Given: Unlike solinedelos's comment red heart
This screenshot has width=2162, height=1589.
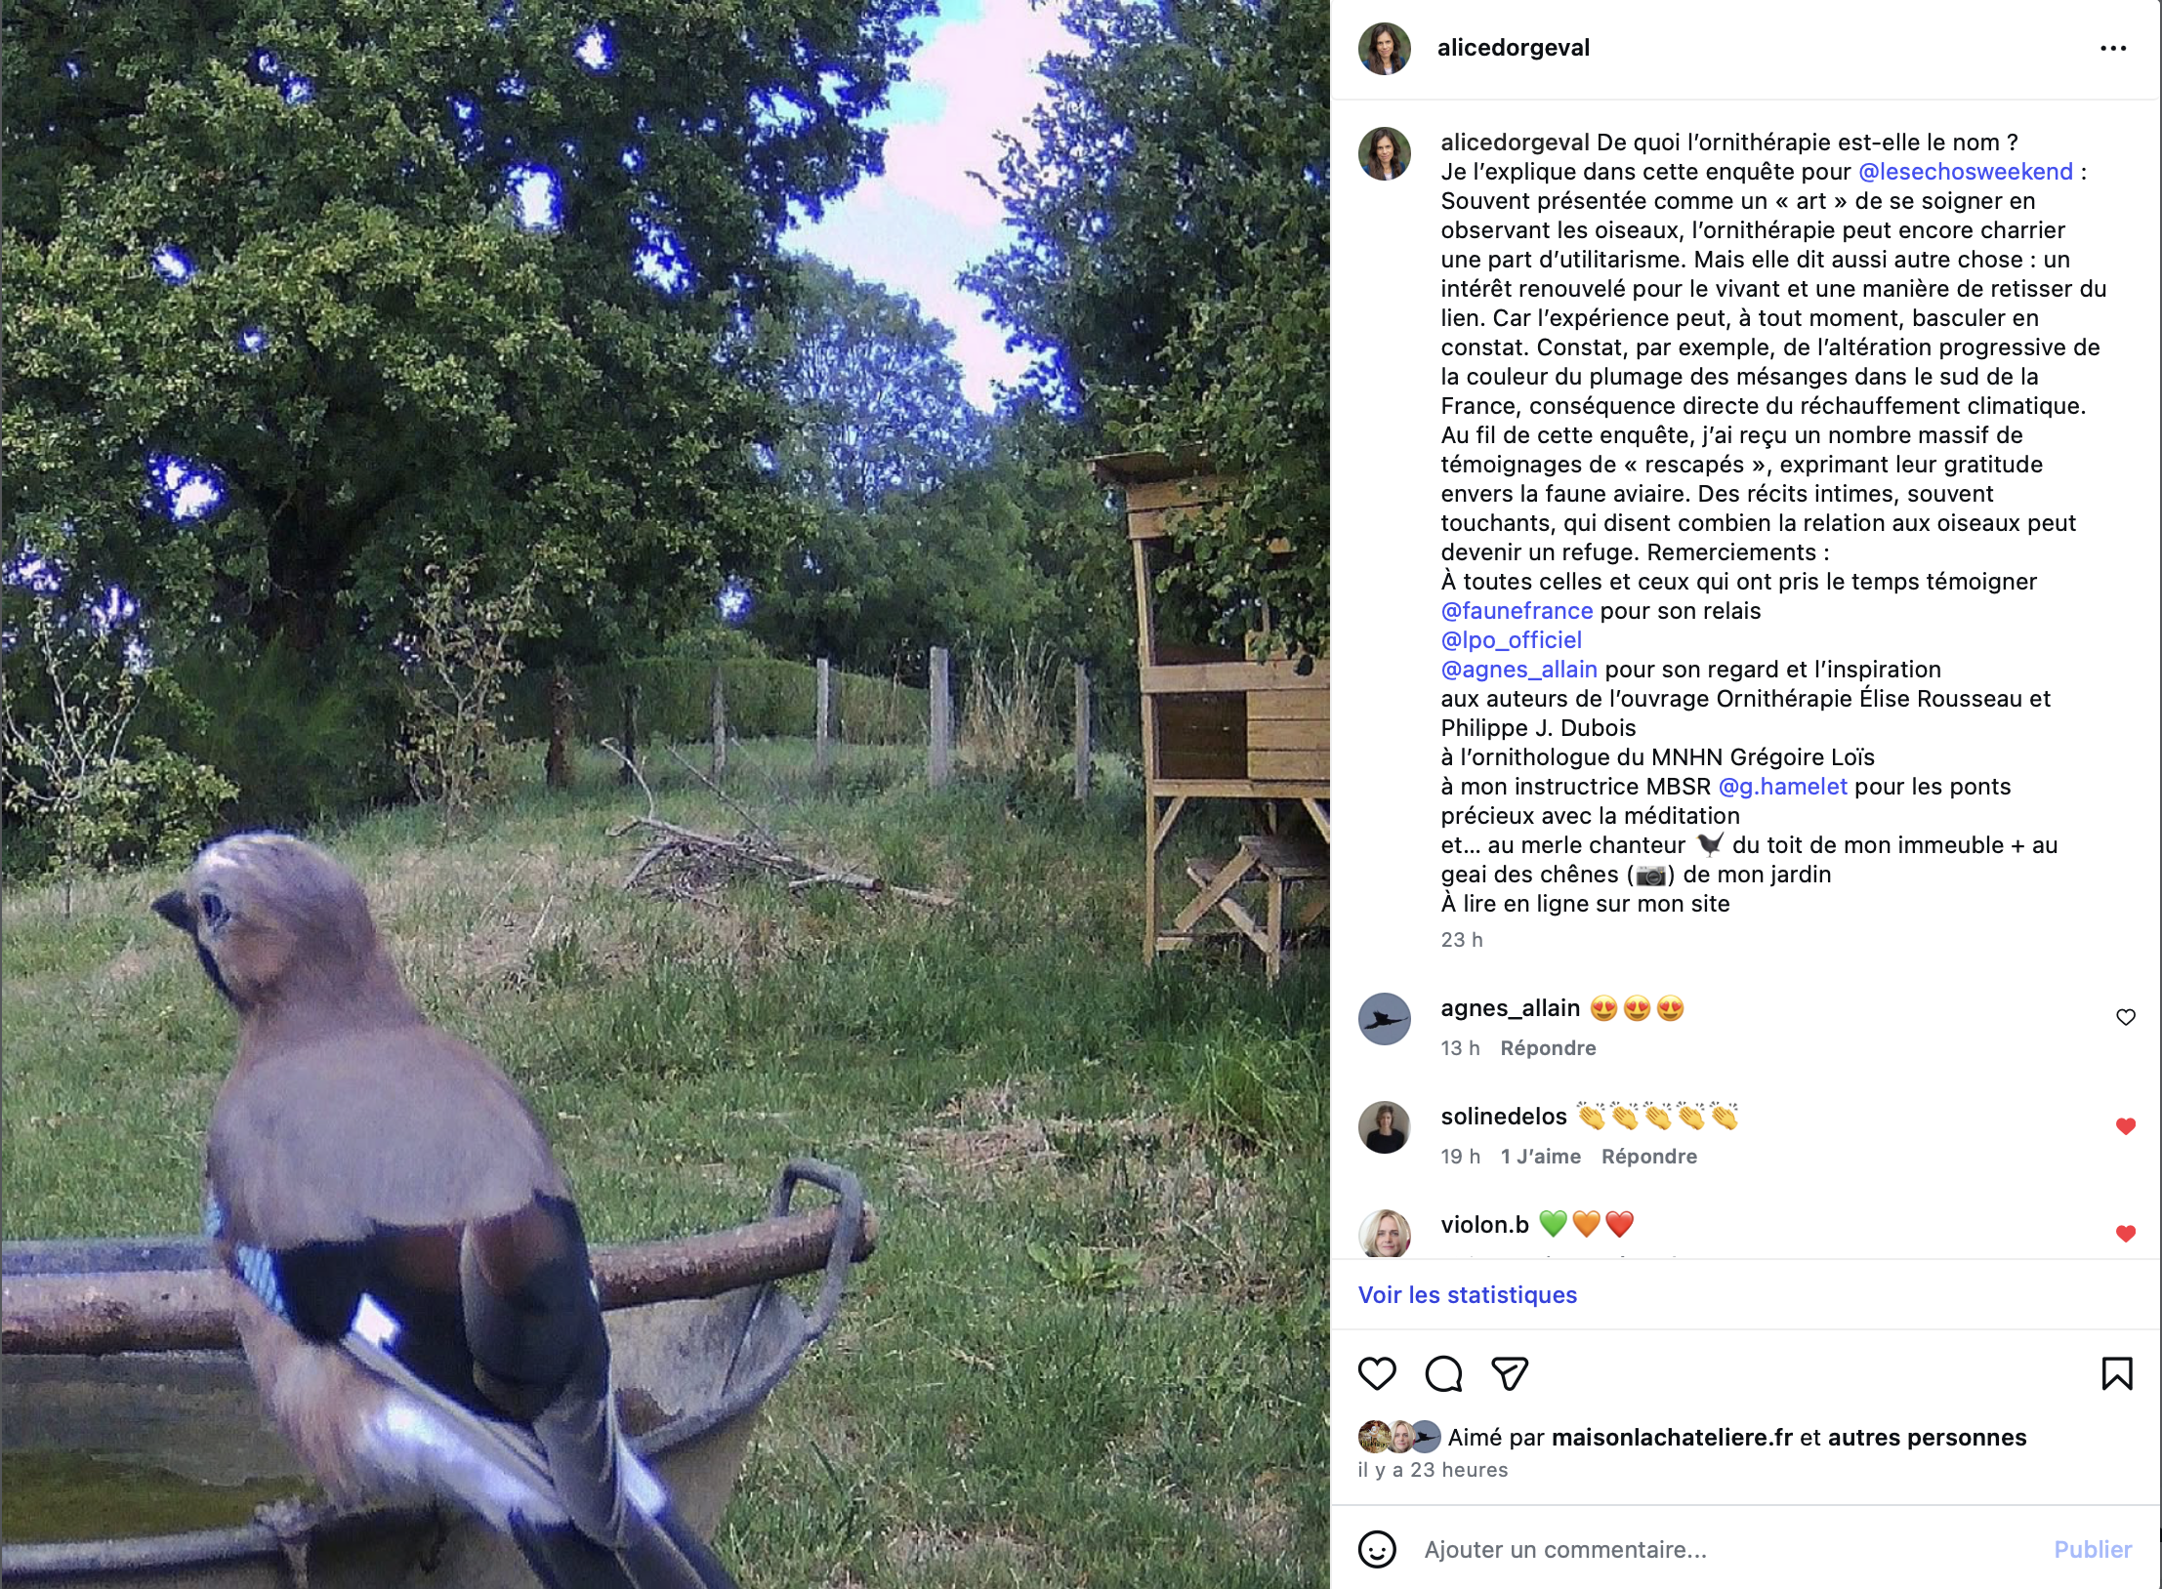Looking at the screenshot, I should (x=2126, y=1126).
